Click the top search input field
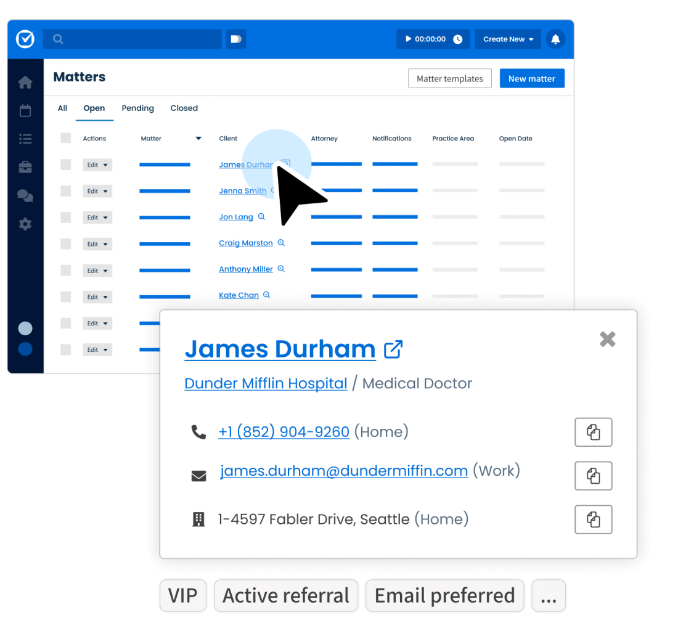Viewport: 678px width, 631px height. tap(133, 39)
